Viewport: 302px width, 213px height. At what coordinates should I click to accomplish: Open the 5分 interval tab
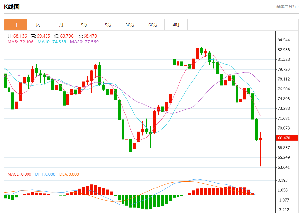84,25
